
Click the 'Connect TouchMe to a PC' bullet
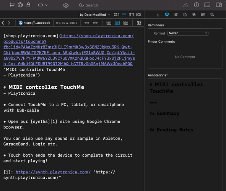pos(63,107)
